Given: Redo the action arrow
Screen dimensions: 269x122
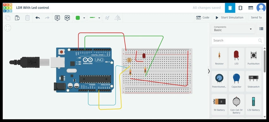Looking at the screenshot, I should coord(47,18).
